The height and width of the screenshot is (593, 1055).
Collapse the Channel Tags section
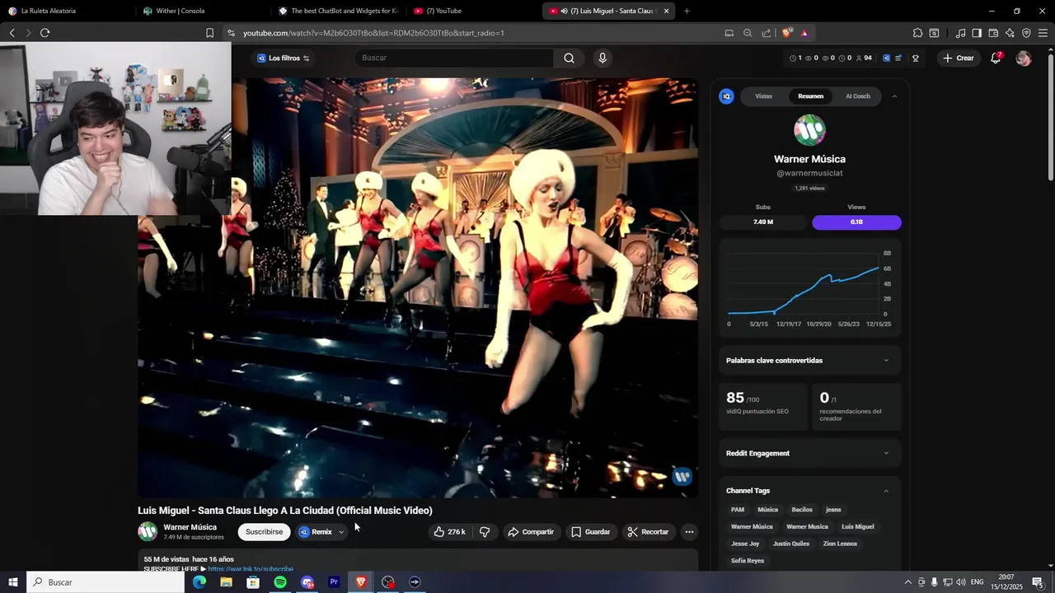(886, 491)
